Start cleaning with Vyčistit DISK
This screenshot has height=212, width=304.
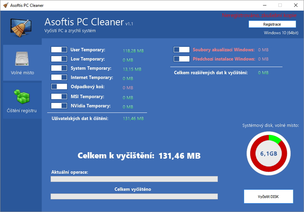pyautogui.click(x=268, y=196)
